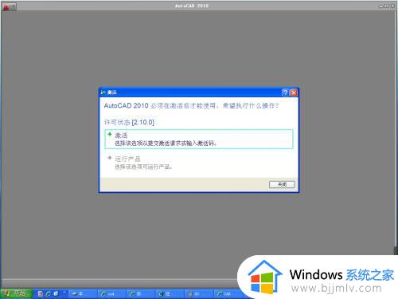Viewport: 398px width, 299px height.
Task: Switch to the drive-icon taskbar window
Action: pyautogui.click(x=82, y=294)
